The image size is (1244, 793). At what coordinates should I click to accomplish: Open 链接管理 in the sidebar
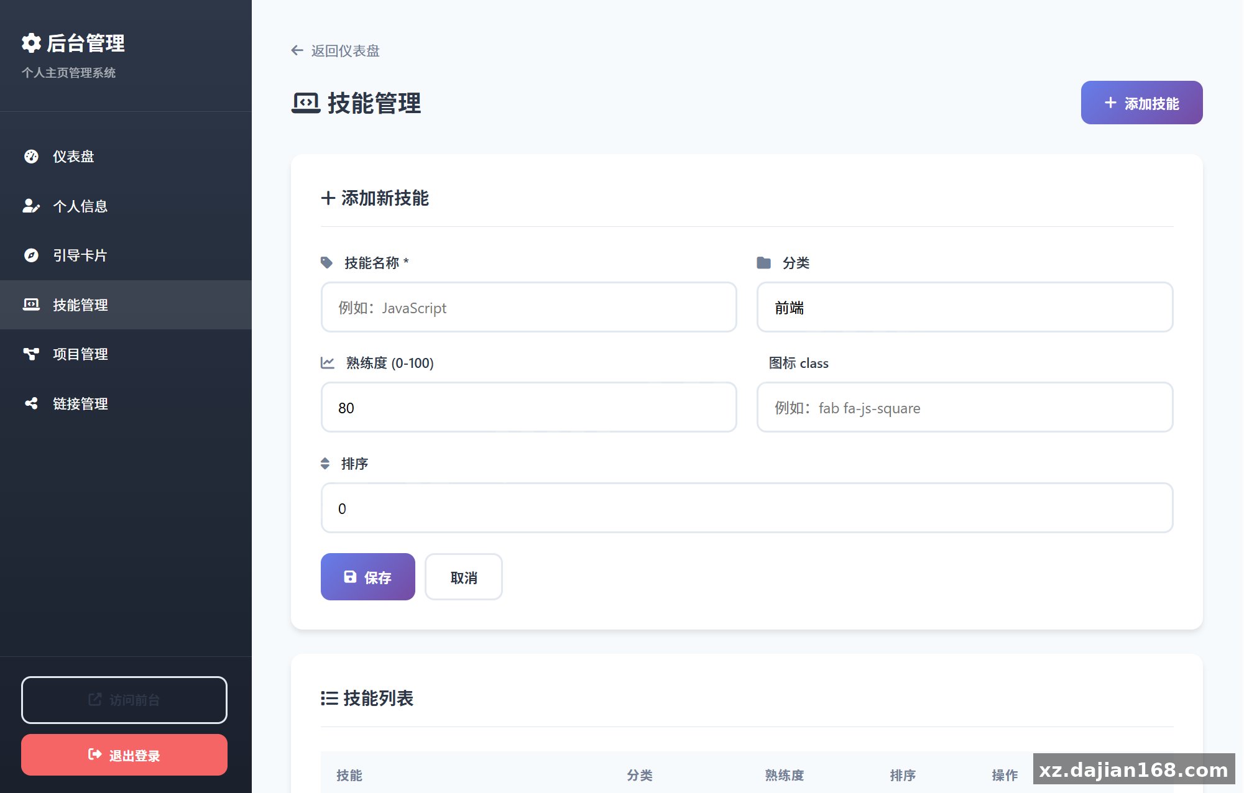click(126, 403)
